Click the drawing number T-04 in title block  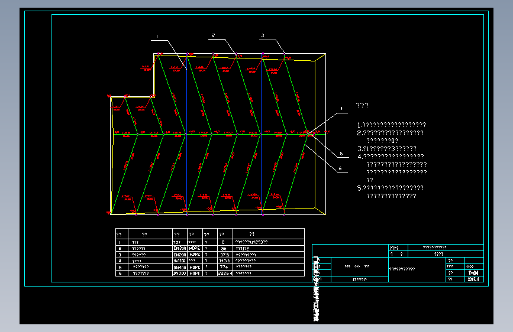tap(473, 273)
